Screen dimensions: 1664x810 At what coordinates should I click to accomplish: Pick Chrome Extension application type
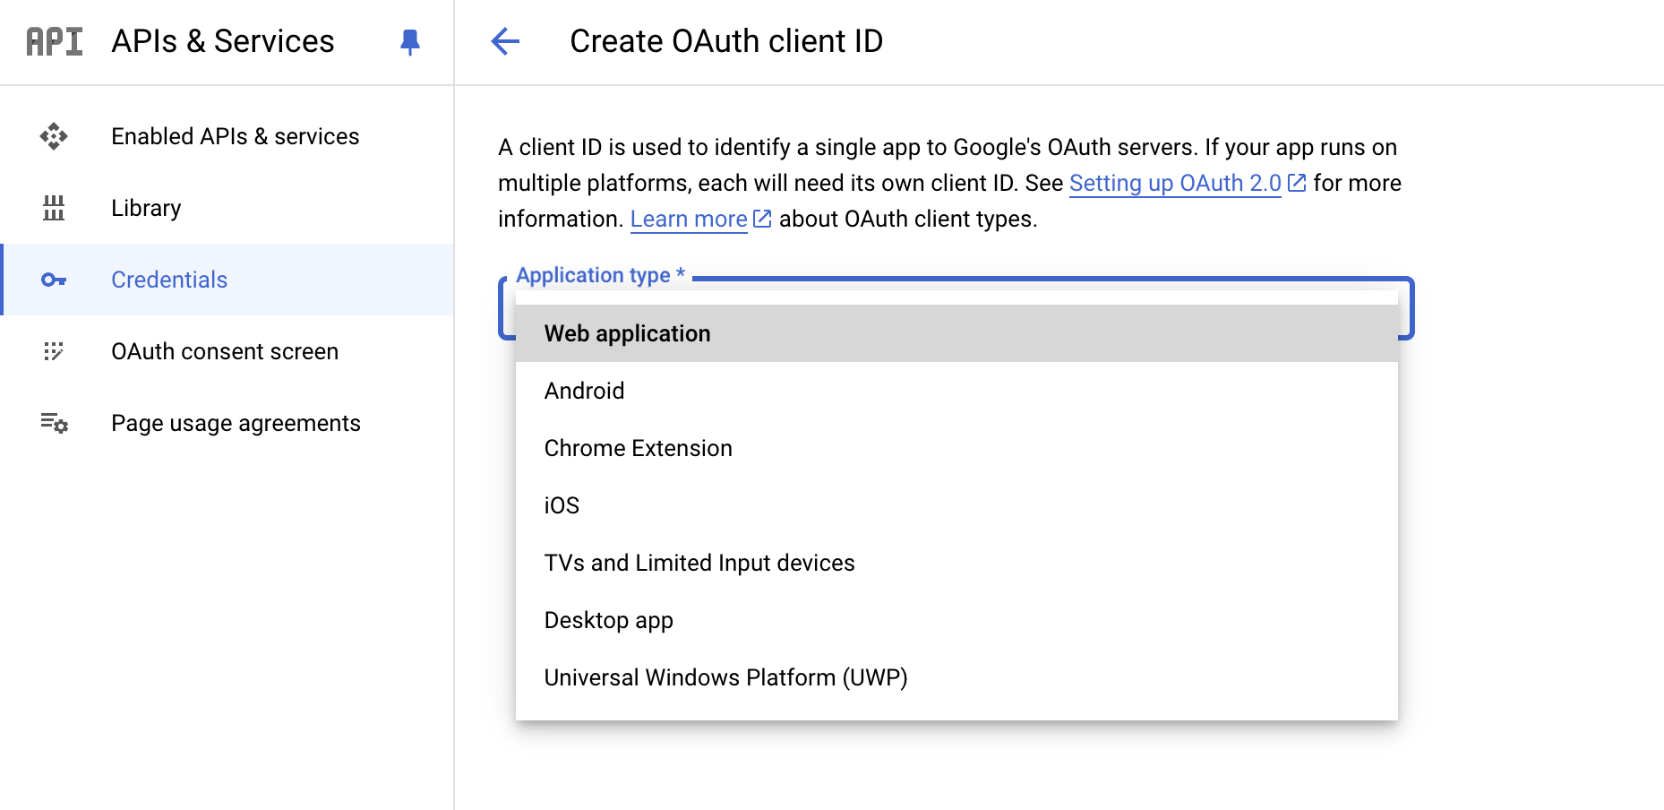(x=638, y=448)
